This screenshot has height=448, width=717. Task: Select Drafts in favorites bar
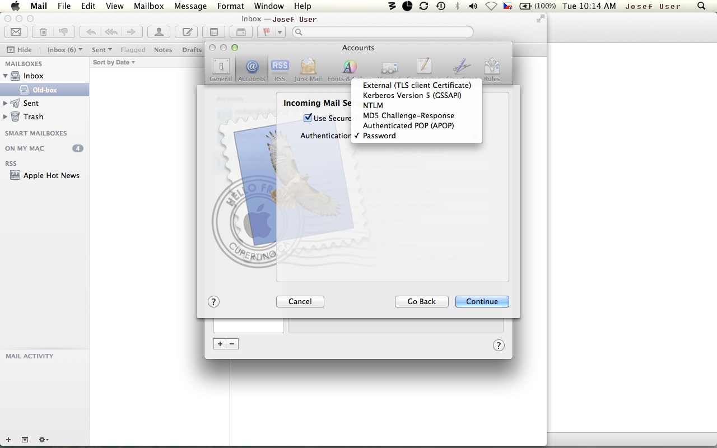coord(192,50)
